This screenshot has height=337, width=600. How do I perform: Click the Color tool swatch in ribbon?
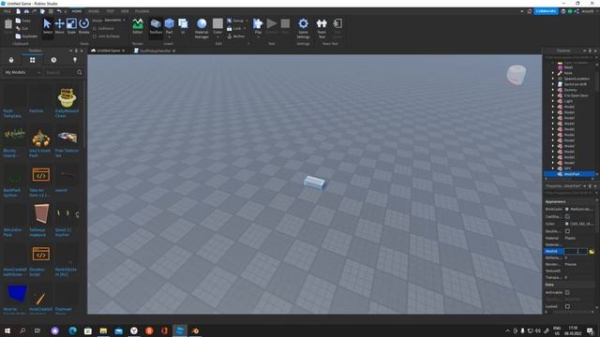[x=217, y=23]
